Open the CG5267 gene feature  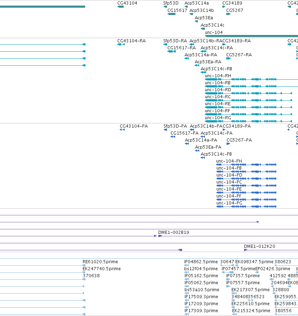click(x=229, y=14)
